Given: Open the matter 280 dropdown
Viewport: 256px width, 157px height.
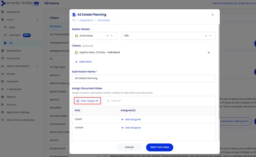Looking at the screenshot, I should pos(211,36).
